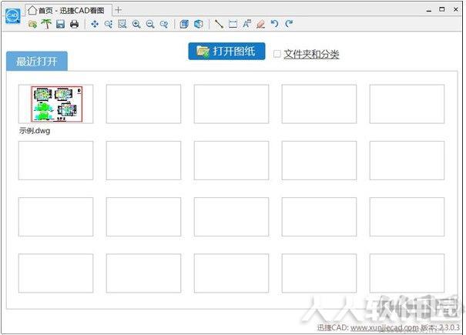Redo action with the right arrow
466x335 pixels.
tap(289, 24)
